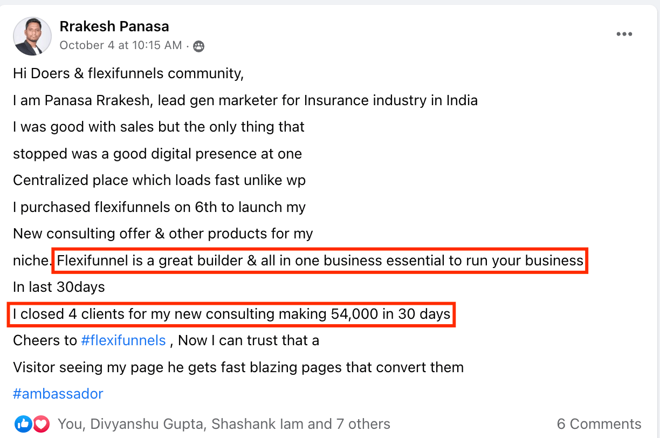Click the highlighted "Flexifunnel is a great builder" sentence
Screen dimensions: 660x438
click(320, 261)
